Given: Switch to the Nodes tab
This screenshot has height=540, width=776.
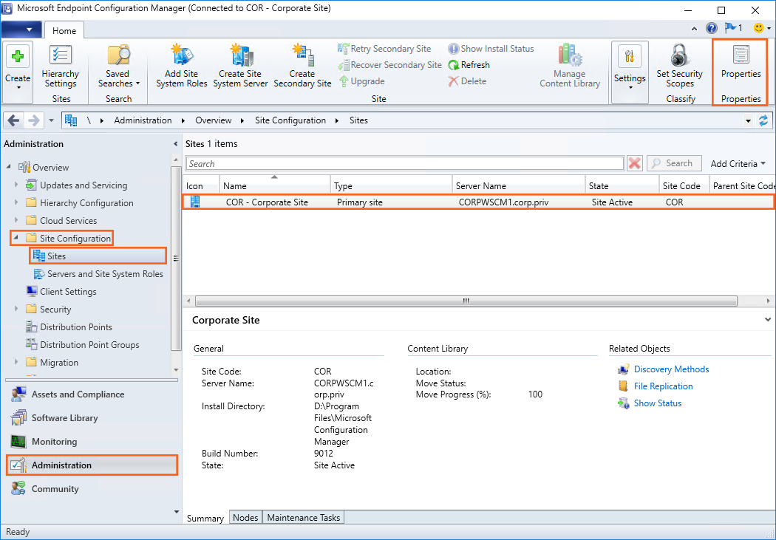Looking at the screenshot, I should click(x=245, y=518).
